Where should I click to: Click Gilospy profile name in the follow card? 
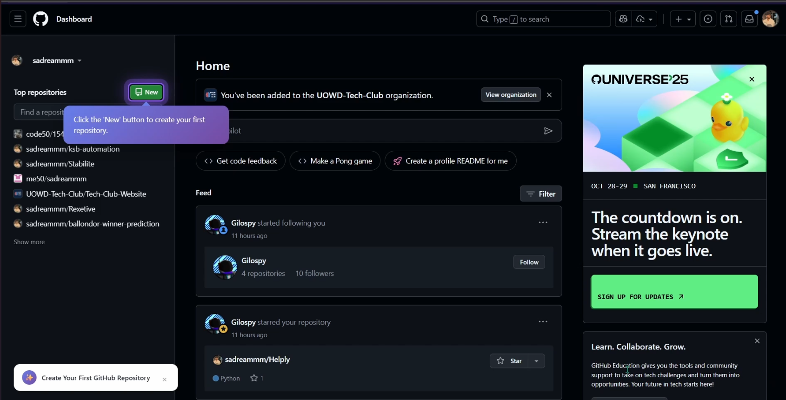(x=253, y=260)
